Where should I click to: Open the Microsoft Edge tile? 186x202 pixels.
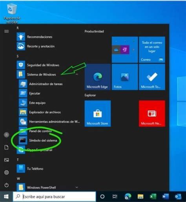pos(98,77)
